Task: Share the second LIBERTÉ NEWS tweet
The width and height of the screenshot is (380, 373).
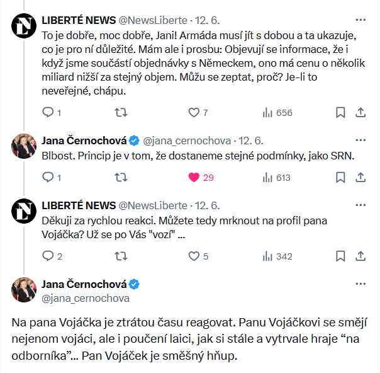Action: 361,256
